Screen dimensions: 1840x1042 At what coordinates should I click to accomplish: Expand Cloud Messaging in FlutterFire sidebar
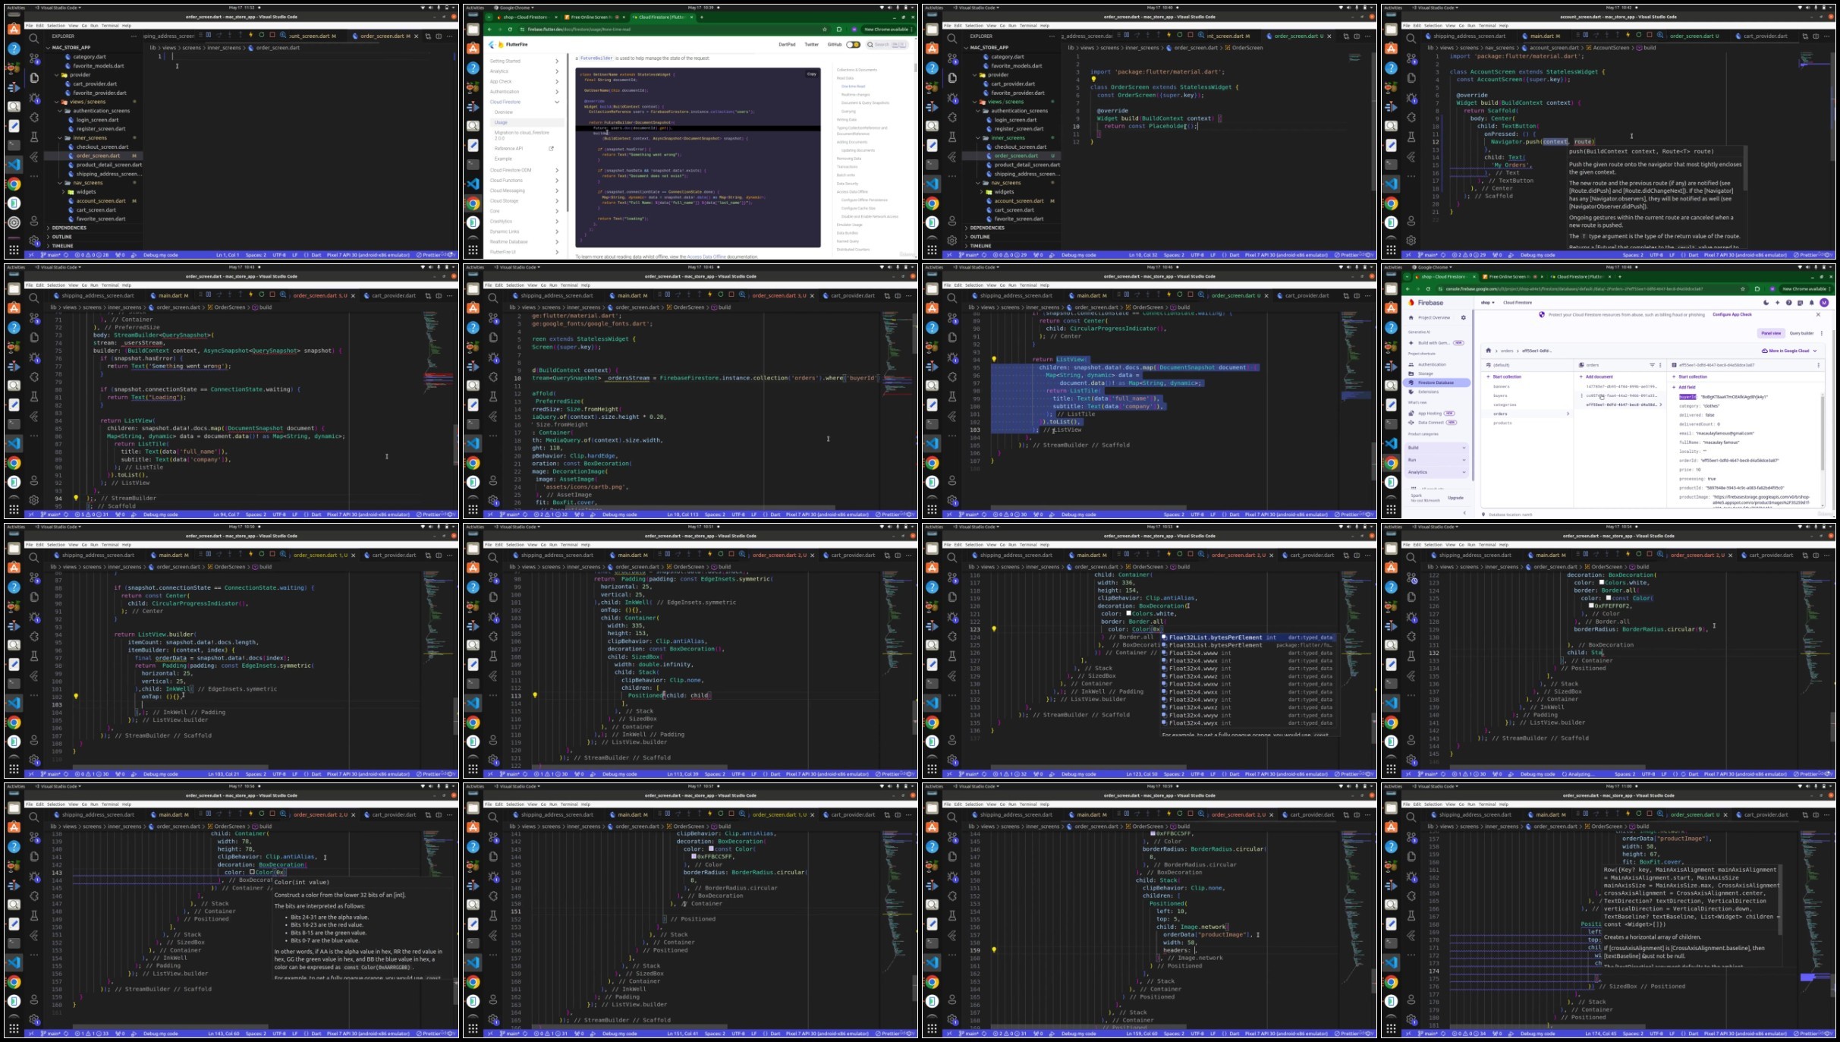[x=556, y=190]
